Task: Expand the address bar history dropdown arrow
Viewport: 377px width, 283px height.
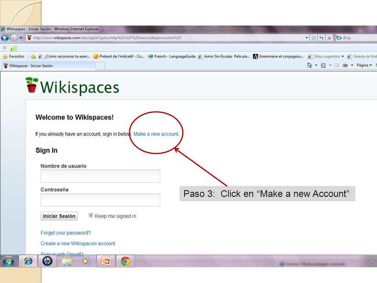Action: click(307, 38)
